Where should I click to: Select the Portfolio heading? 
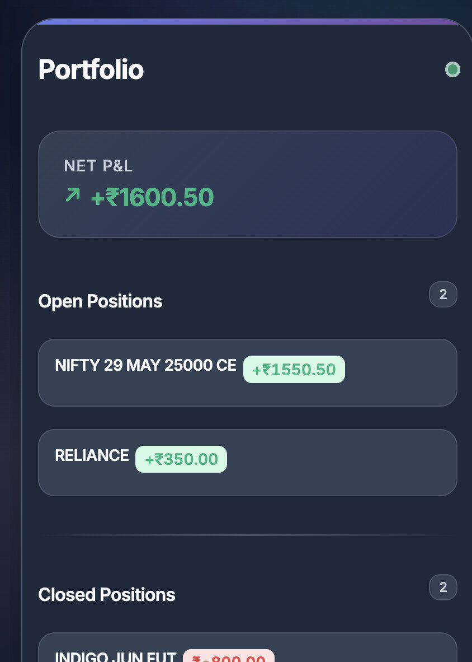tap(91, 69)
